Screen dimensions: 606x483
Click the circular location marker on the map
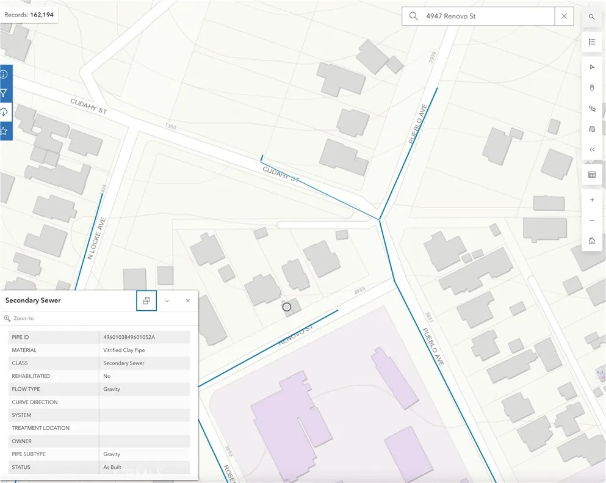point(287,307)
